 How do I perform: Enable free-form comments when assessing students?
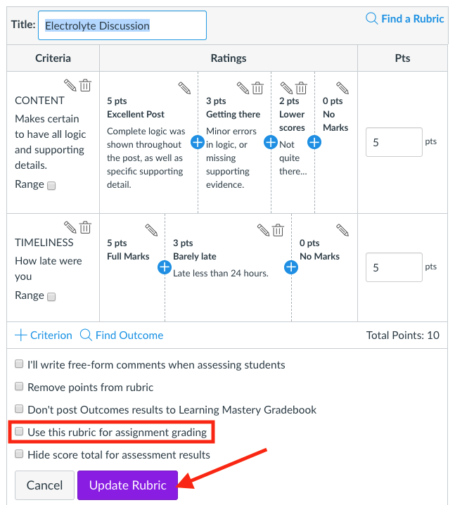20,365
